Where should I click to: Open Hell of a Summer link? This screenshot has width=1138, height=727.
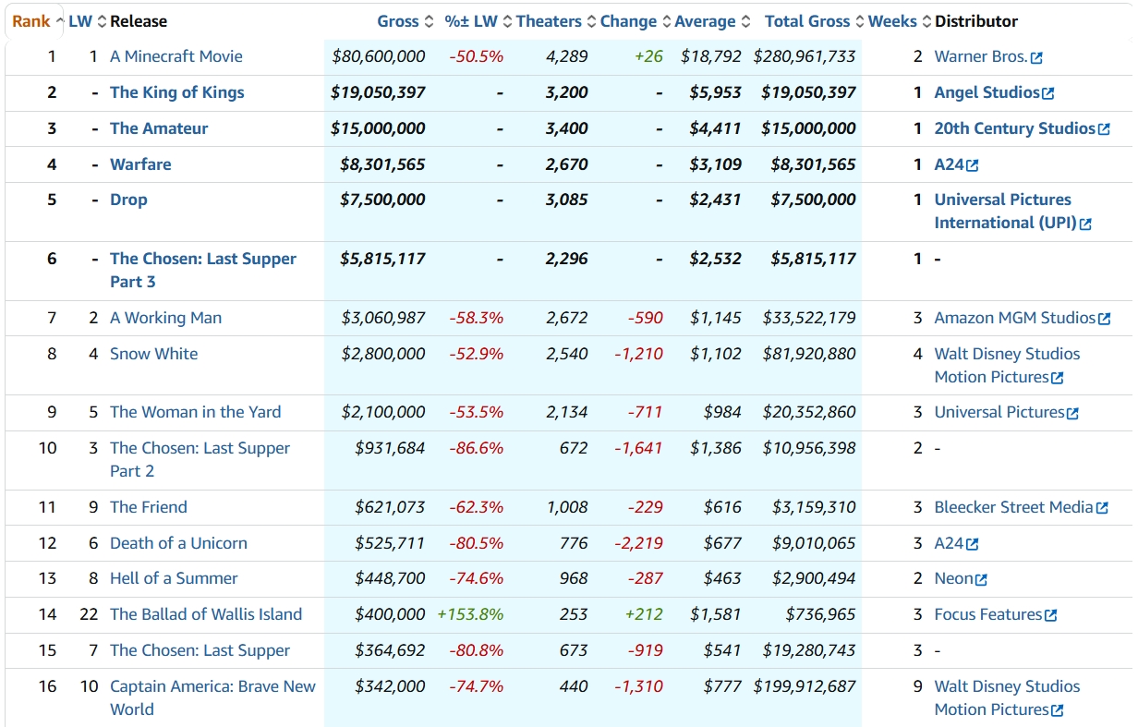tap(174, 578)
